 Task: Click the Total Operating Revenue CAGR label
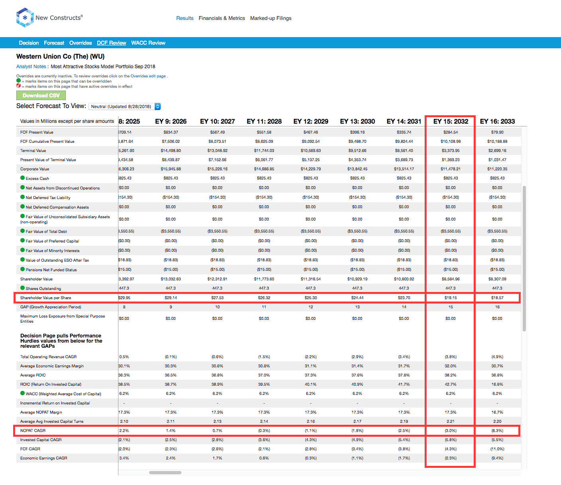click(x=48, y=357)
